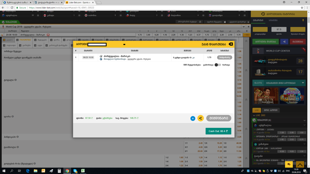Switch to the LIVE tab
Viewport: 310px width, 174px height.
257,110
